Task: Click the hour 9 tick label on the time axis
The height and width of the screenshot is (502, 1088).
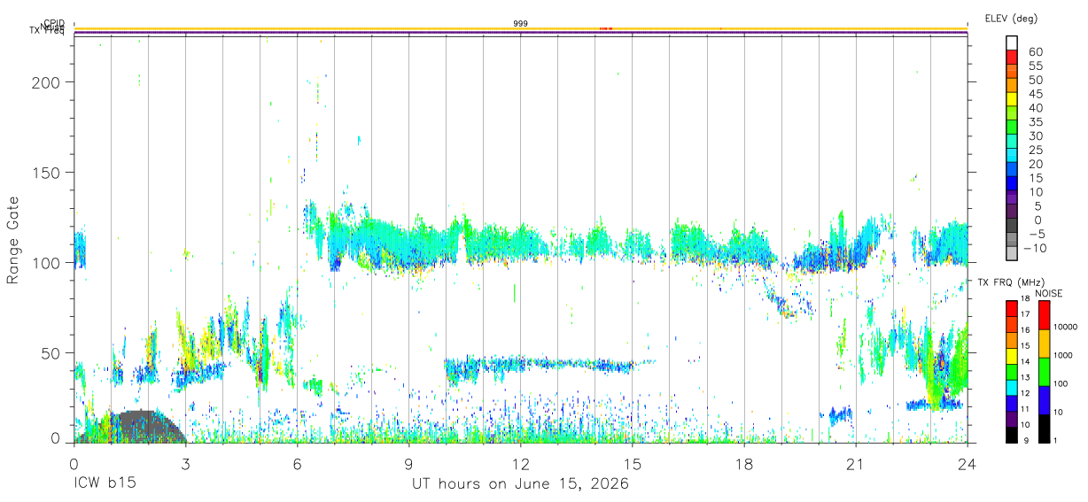Action: [x=409, y=463]
